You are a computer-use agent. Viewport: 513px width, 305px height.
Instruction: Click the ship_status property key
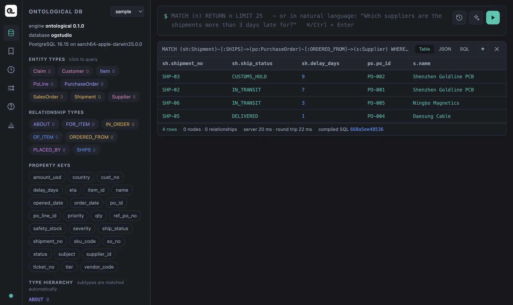[x=115, y=228]
